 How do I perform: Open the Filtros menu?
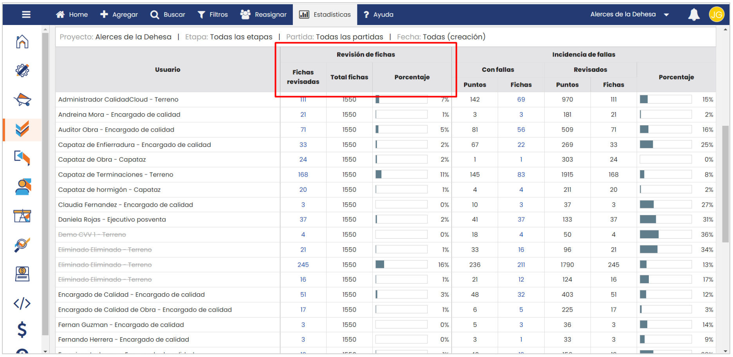point(213,14)
